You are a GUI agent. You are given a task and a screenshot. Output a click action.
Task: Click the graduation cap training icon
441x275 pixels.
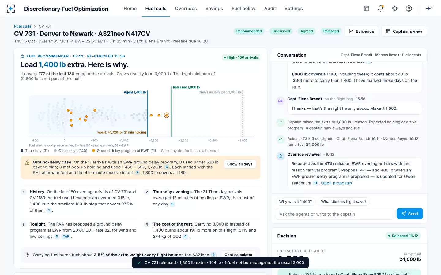pos(395,9)
